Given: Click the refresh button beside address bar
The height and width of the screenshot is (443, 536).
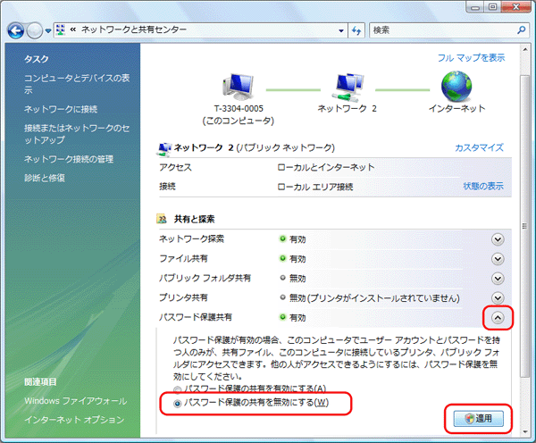Looking at the screenshot, I should [356, 30].
